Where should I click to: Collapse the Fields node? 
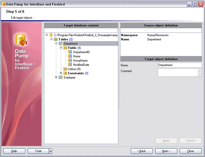61,48
